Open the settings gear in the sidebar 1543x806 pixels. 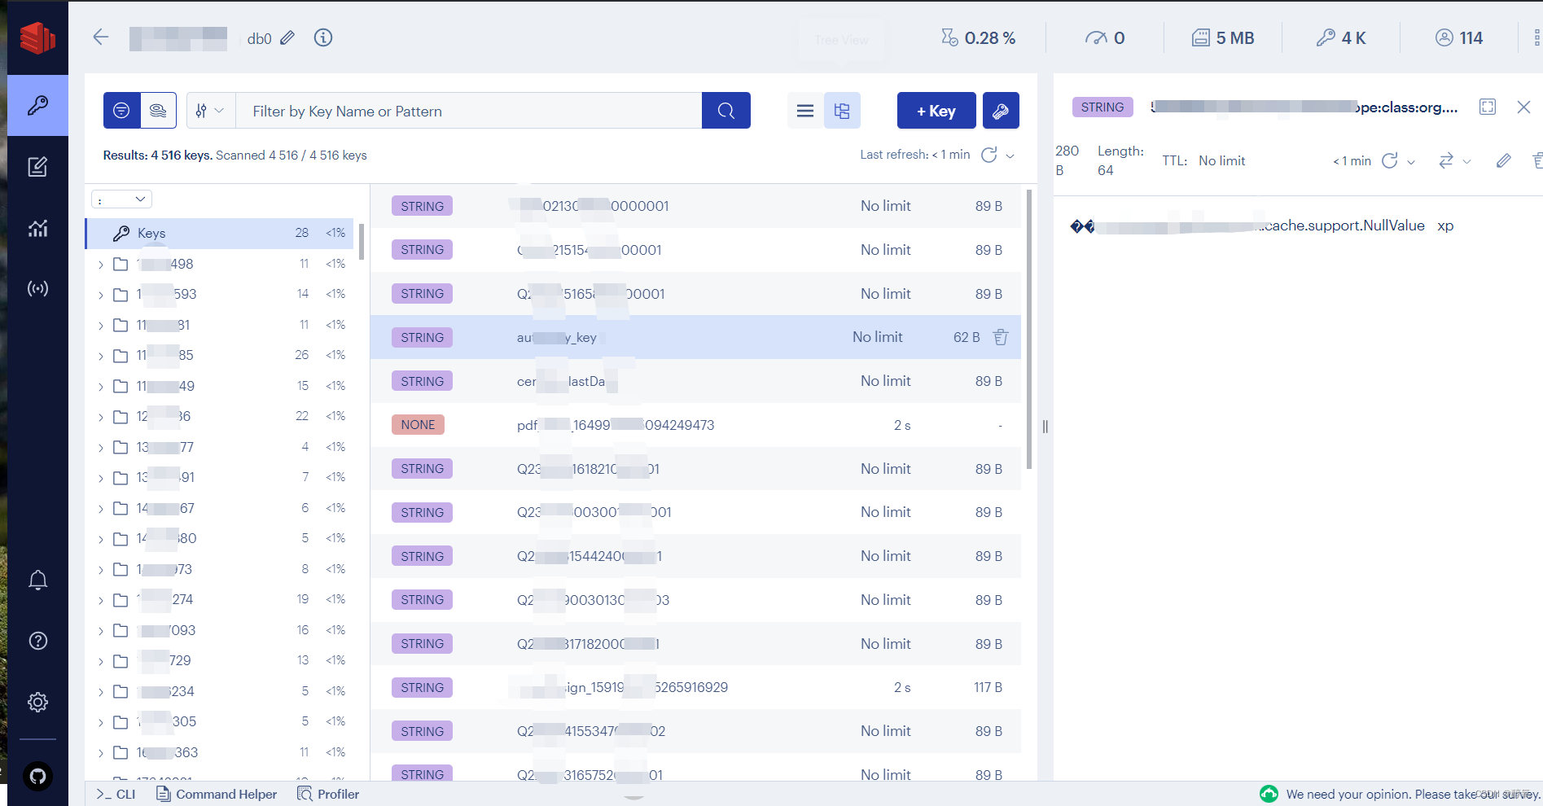click(37, 701)
